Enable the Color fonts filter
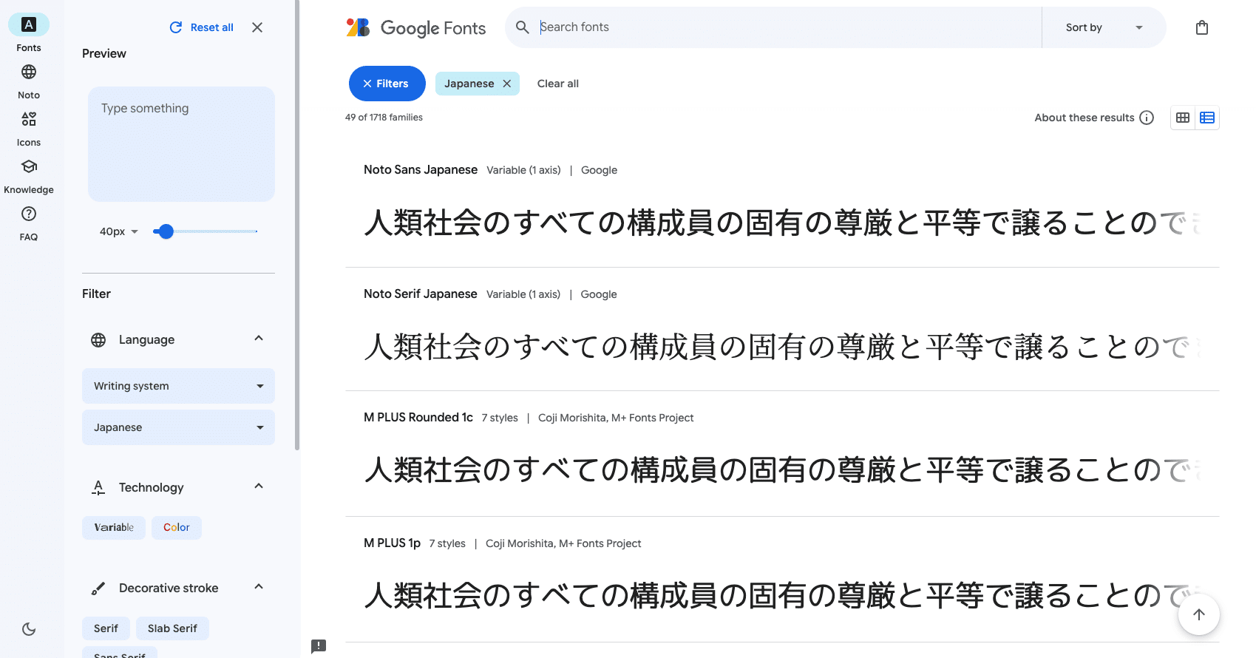The width and height of the screenshot is (1256, 658). (x=177, y=527)
